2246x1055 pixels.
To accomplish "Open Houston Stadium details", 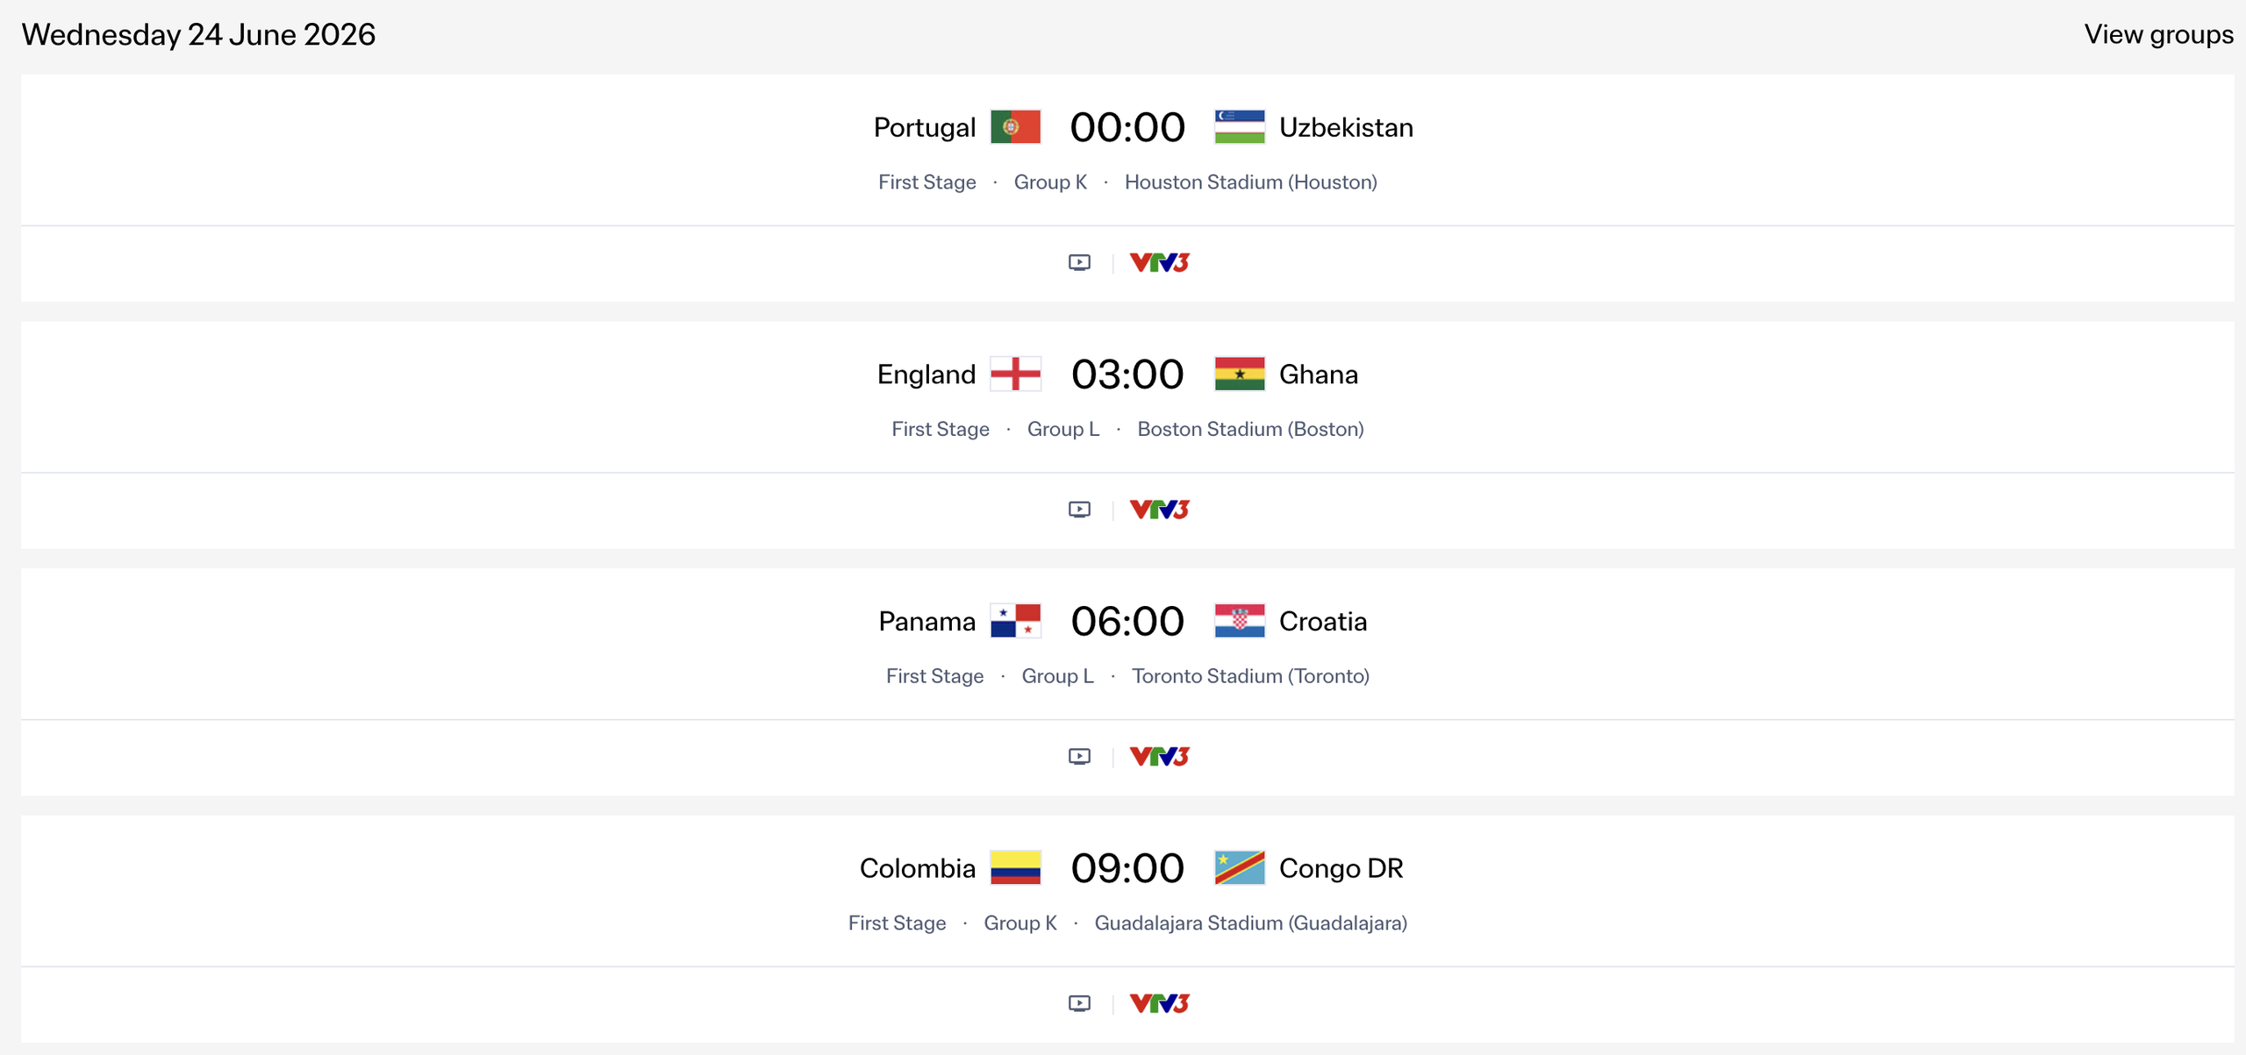I will pos(1251,182).
